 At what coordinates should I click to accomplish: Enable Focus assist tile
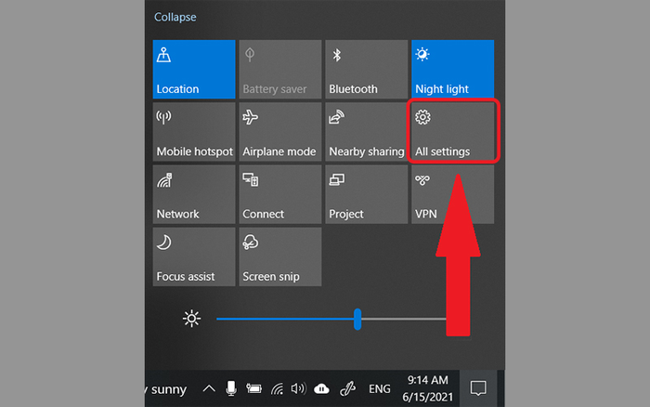(193, 256)
